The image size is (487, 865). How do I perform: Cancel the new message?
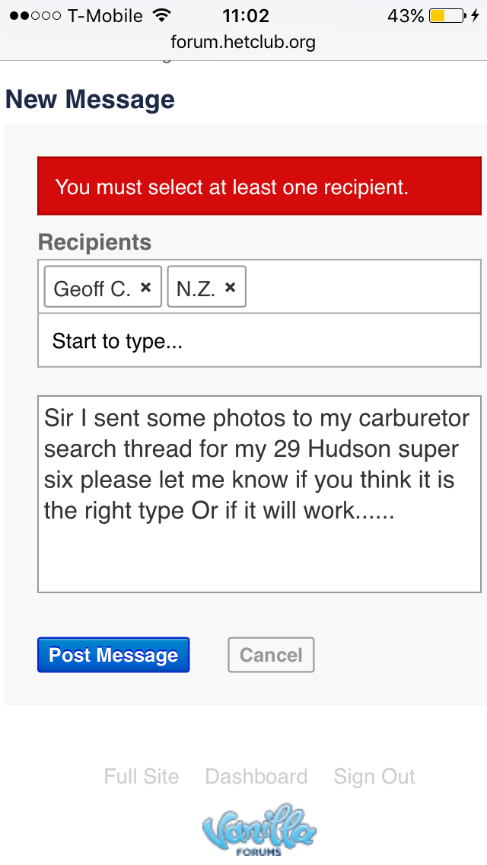[271, 655]
